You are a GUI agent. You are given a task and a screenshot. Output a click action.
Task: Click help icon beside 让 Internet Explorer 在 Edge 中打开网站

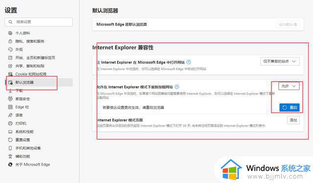(x=189, y=62)
